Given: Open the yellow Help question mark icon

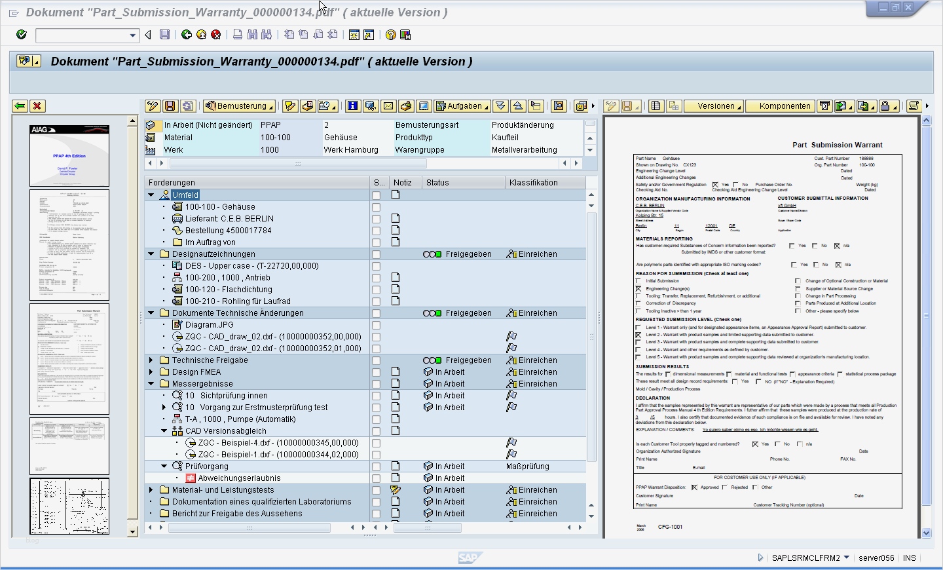Looking at the screenshot, I should pyautogui.click(x=391, y=35).
